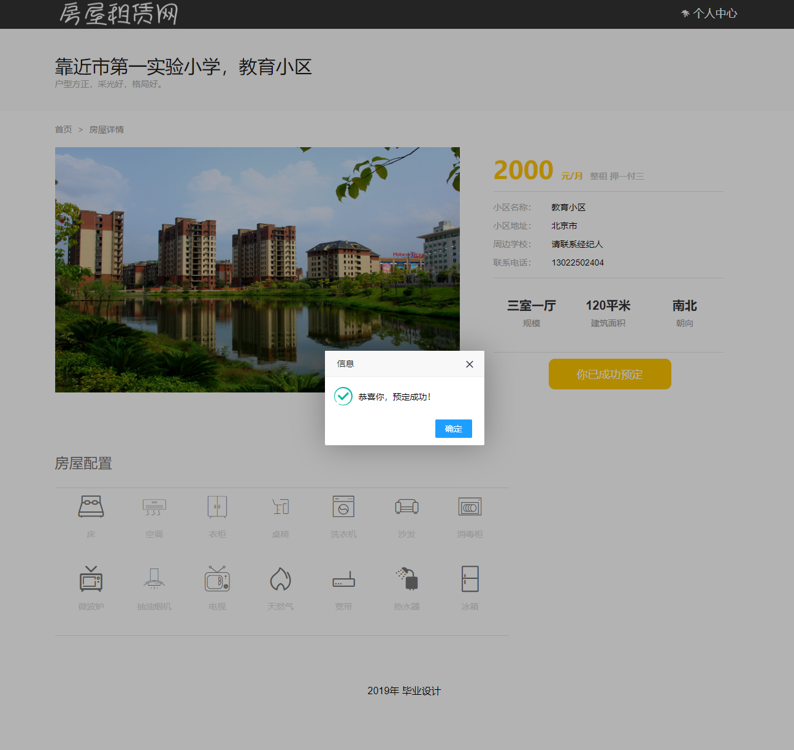The width and height of the screenshot is (794, 750).
Task: Click the range hood (抽油烟机) icon
Action: click(154, 579)
